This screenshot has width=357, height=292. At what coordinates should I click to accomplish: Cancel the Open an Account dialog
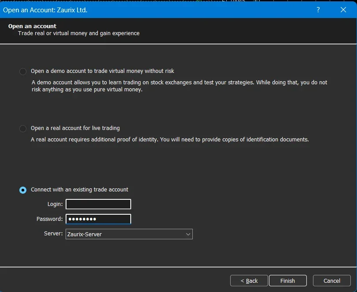[332, 281]
